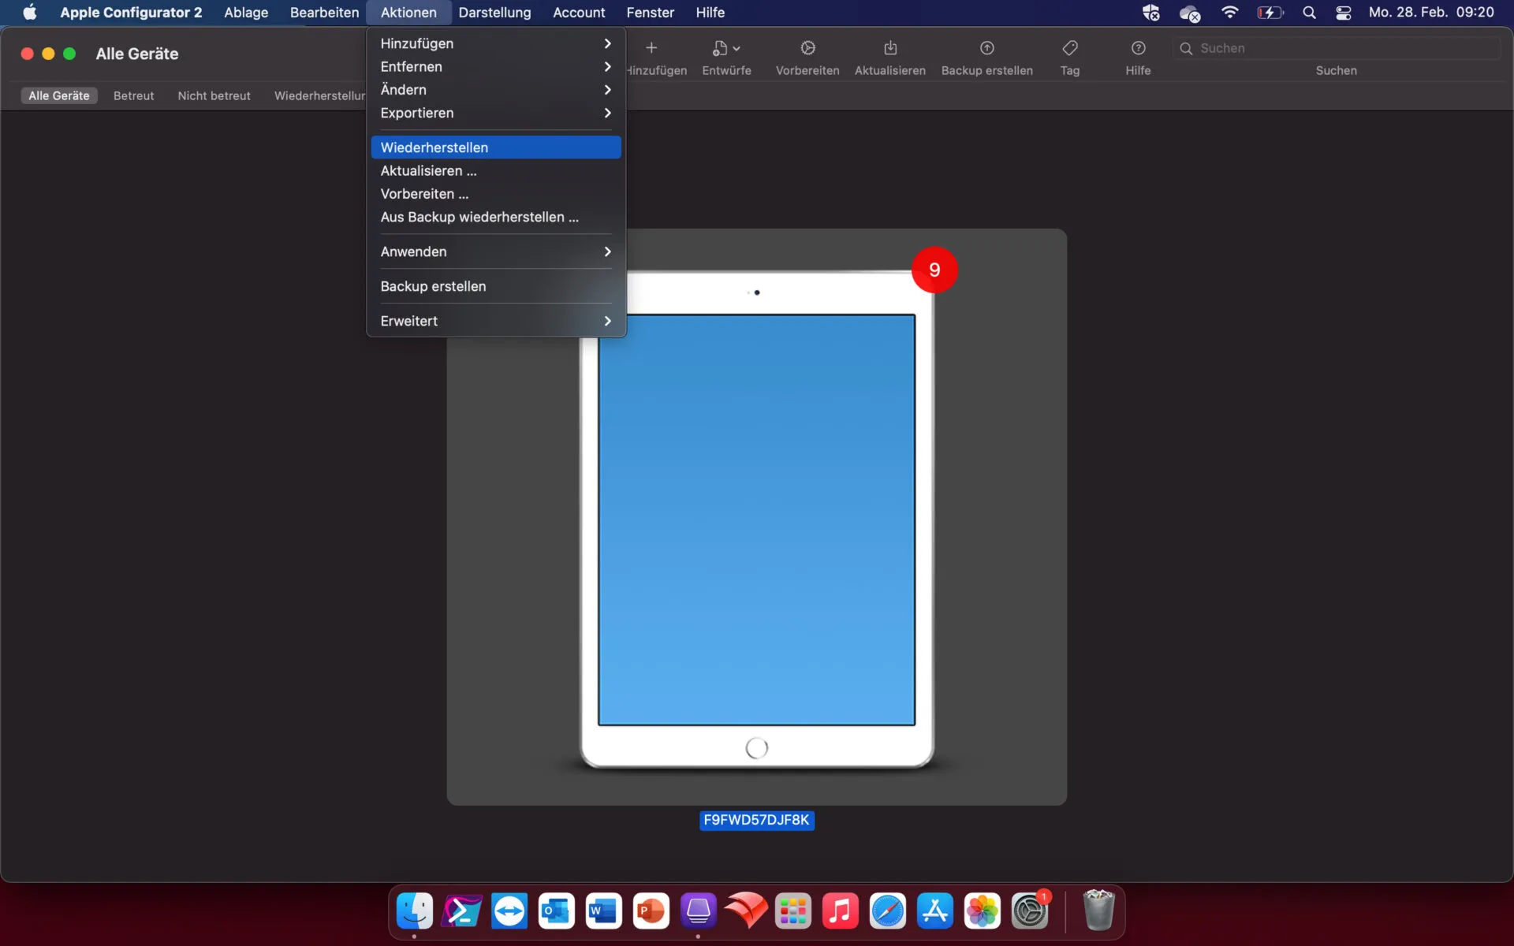Open the App Store dock icon
The image size is (1514, 946).
pyautogui.click(x=935, y=911)
